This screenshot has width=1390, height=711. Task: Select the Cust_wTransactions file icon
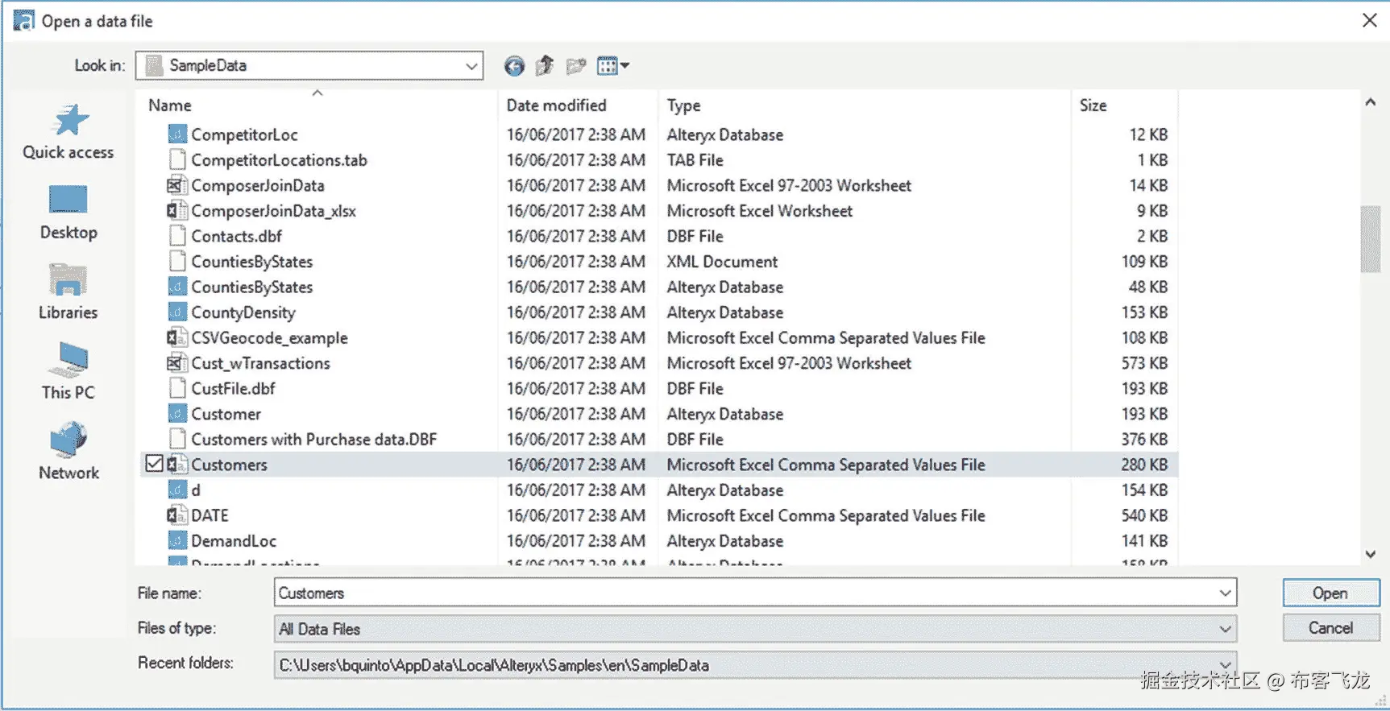[x=177, y=362]
